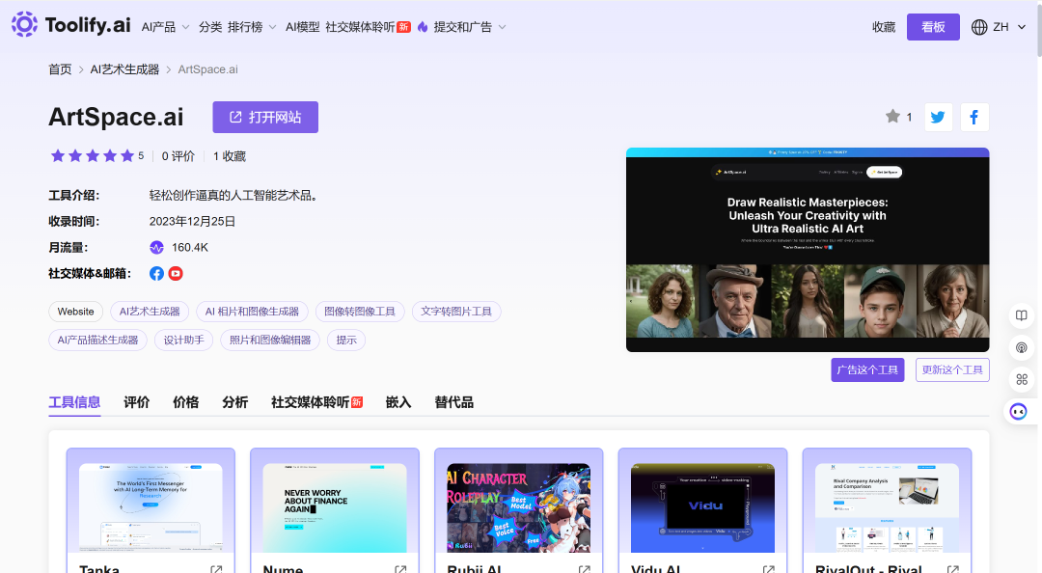Click the 文字转图片工具 tag

[x=456, y=311]
